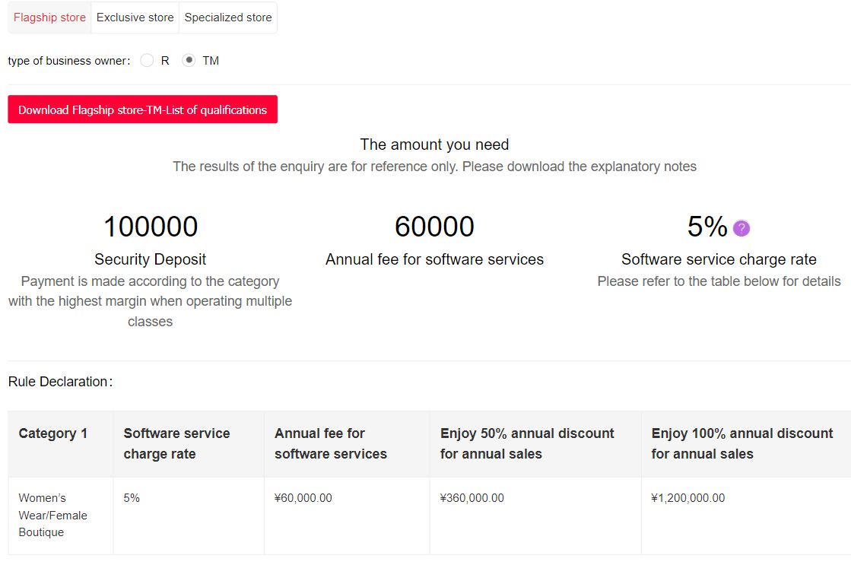Switch to the Specialized store tab
This screenshot has height=565, width=851.
pos(227,17)
